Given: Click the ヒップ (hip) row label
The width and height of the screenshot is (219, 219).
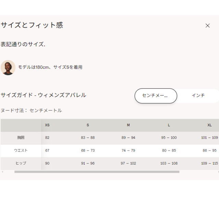Looking at the screenshot, I should 21,163.
